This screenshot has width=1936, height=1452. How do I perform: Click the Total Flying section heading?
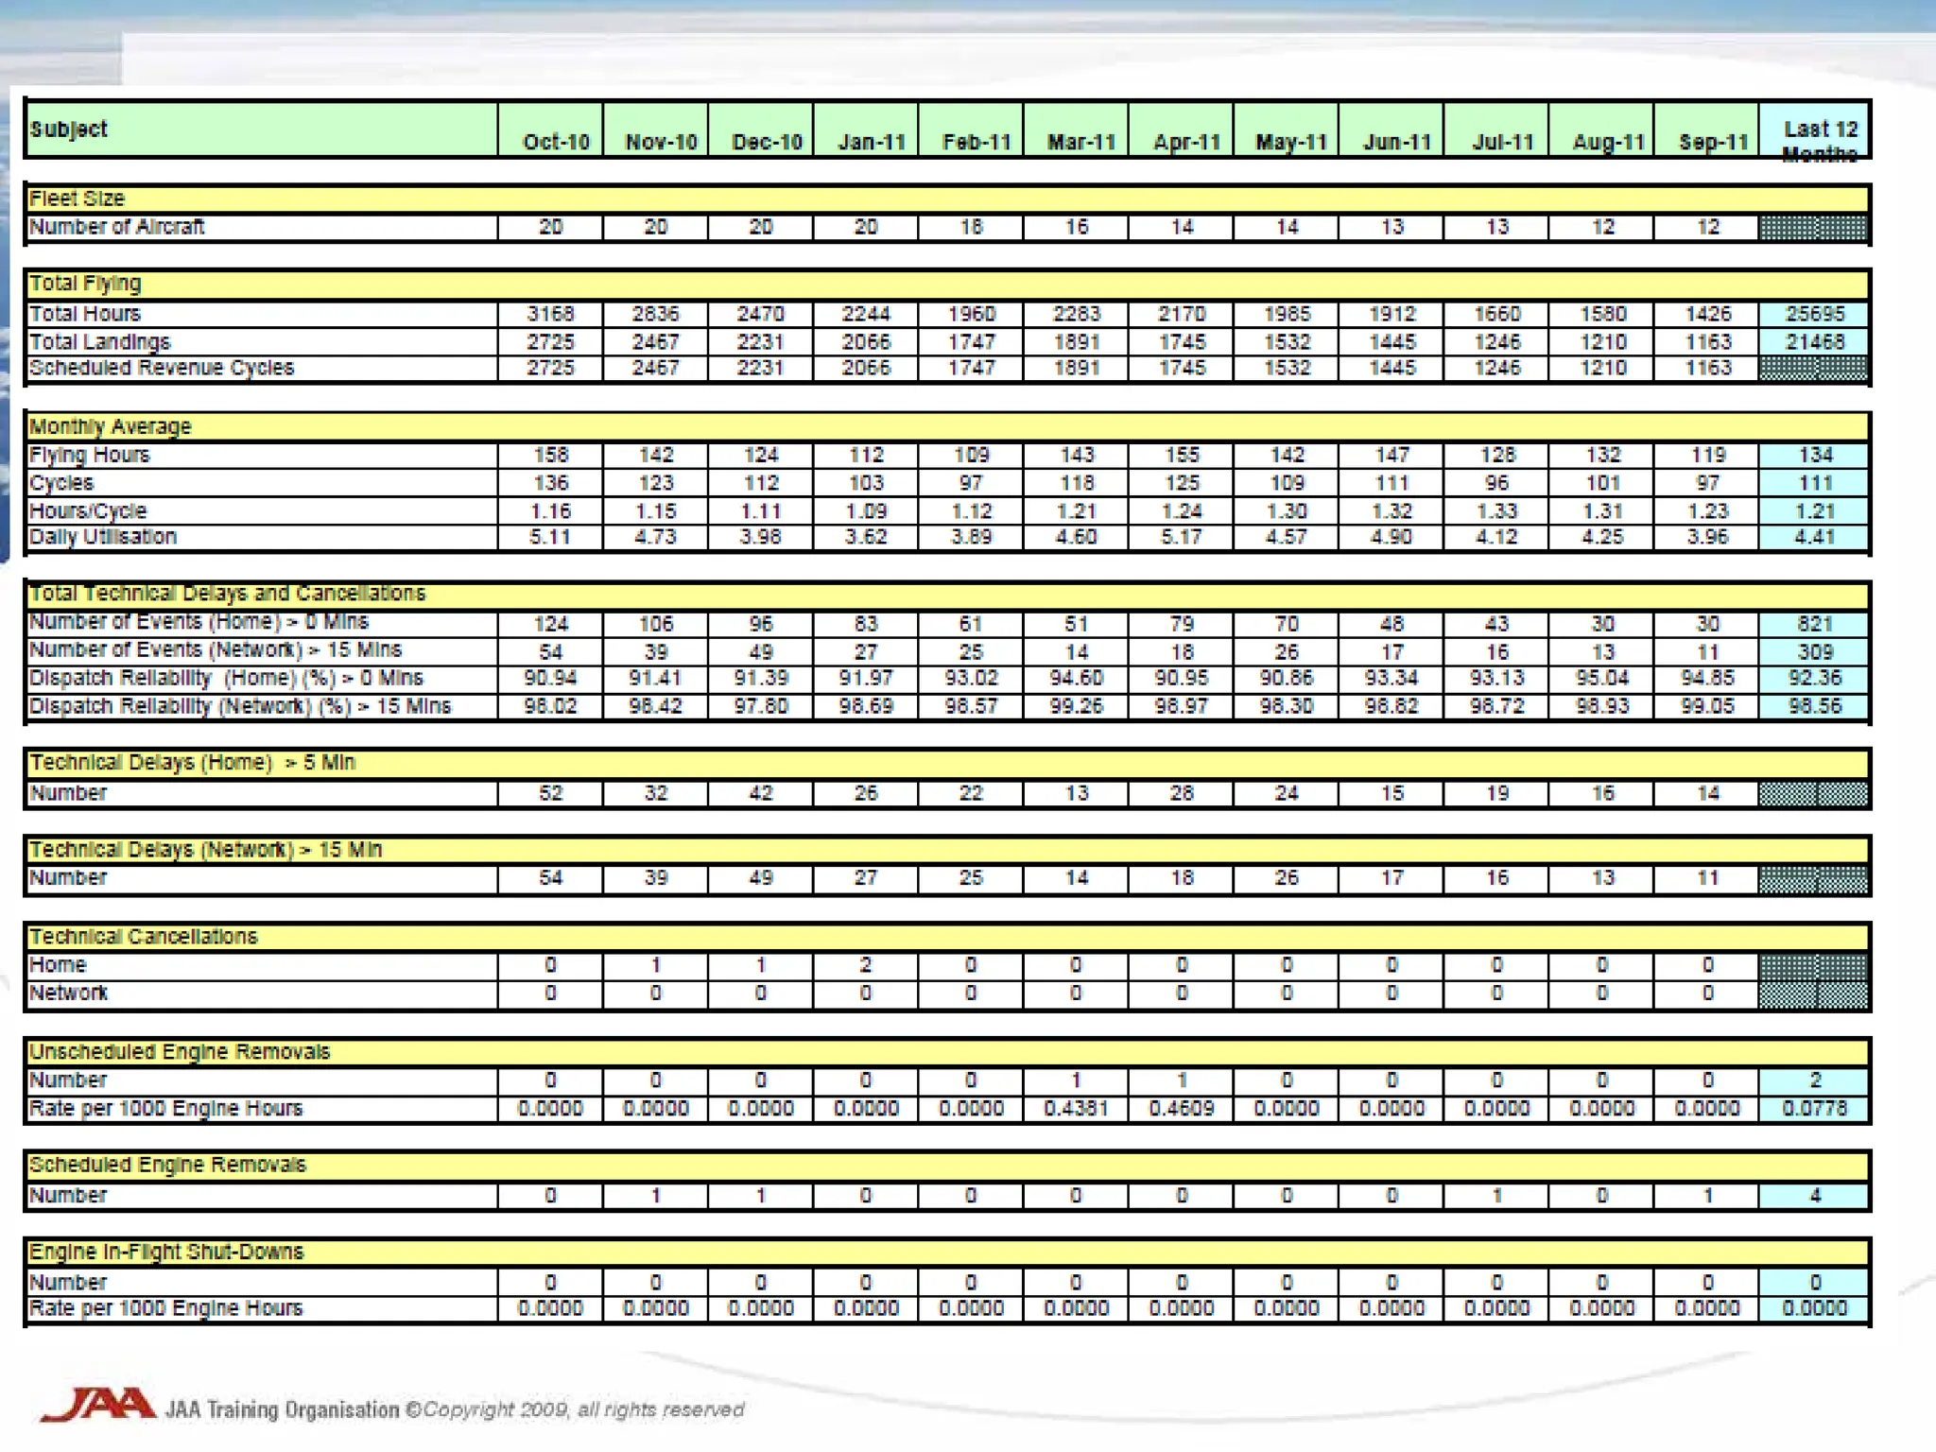click(x=85, y=284)
